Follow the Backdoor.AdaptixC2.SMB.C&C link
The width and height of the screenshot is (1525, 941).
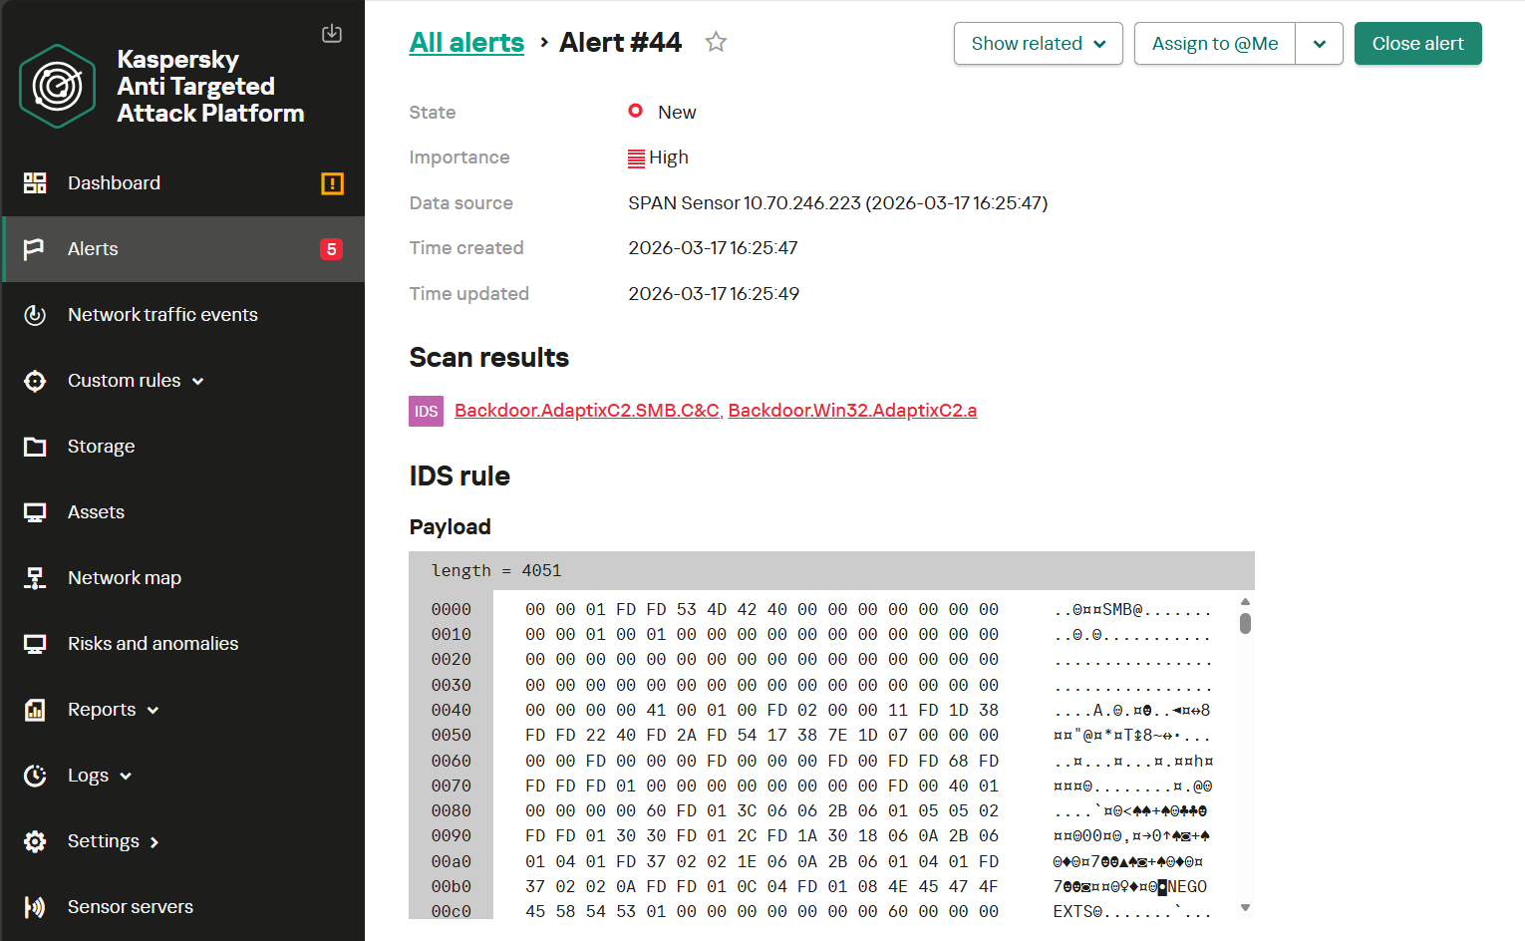[587, 411]
